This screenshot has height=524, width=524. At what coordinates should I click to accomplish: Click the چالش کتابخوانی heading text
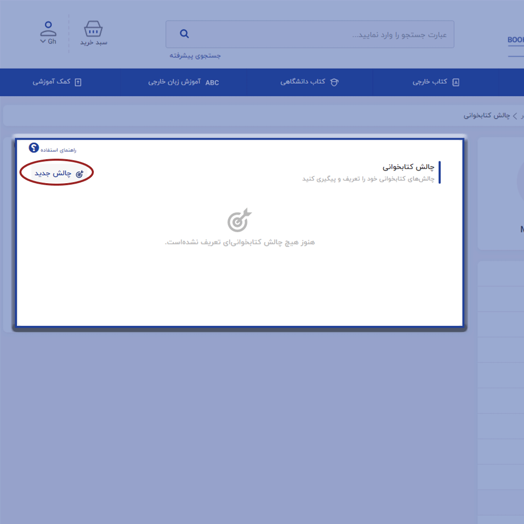(x=408, y=167)
